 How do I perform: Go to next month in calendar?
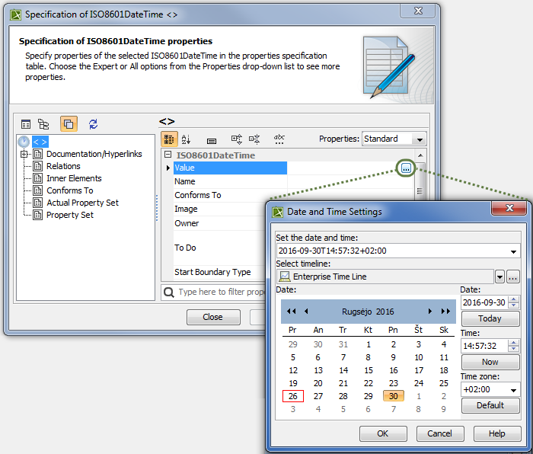pos(430,311)
